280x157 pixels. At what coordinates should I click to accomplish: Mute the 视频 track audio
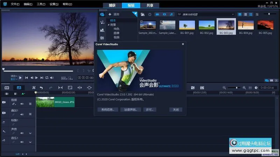22,104
